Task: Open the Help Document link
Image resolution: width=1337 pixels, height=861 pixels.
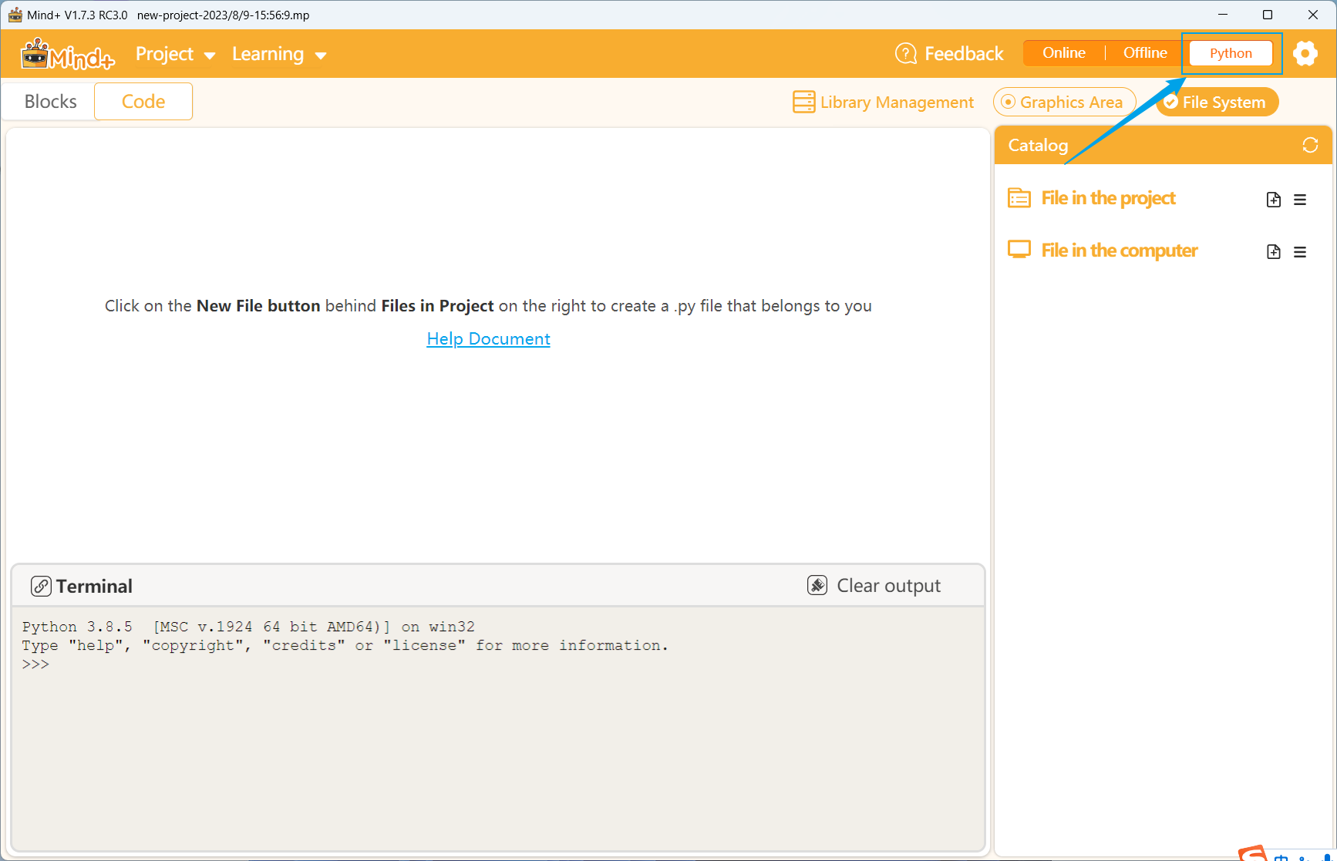Action: (488, 338)
